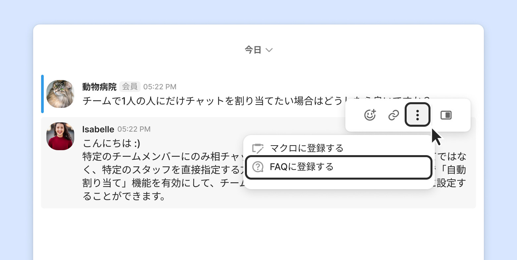
Task: Select マクロに登録する from the menu
Action: pyautogui.click(x=307, y=148)
